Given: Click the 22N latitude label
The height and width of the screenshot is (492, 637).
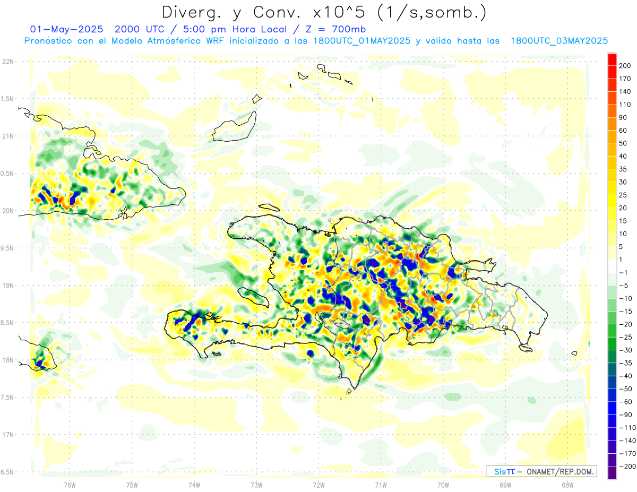Looking at the screenshot, I should 8,62.
